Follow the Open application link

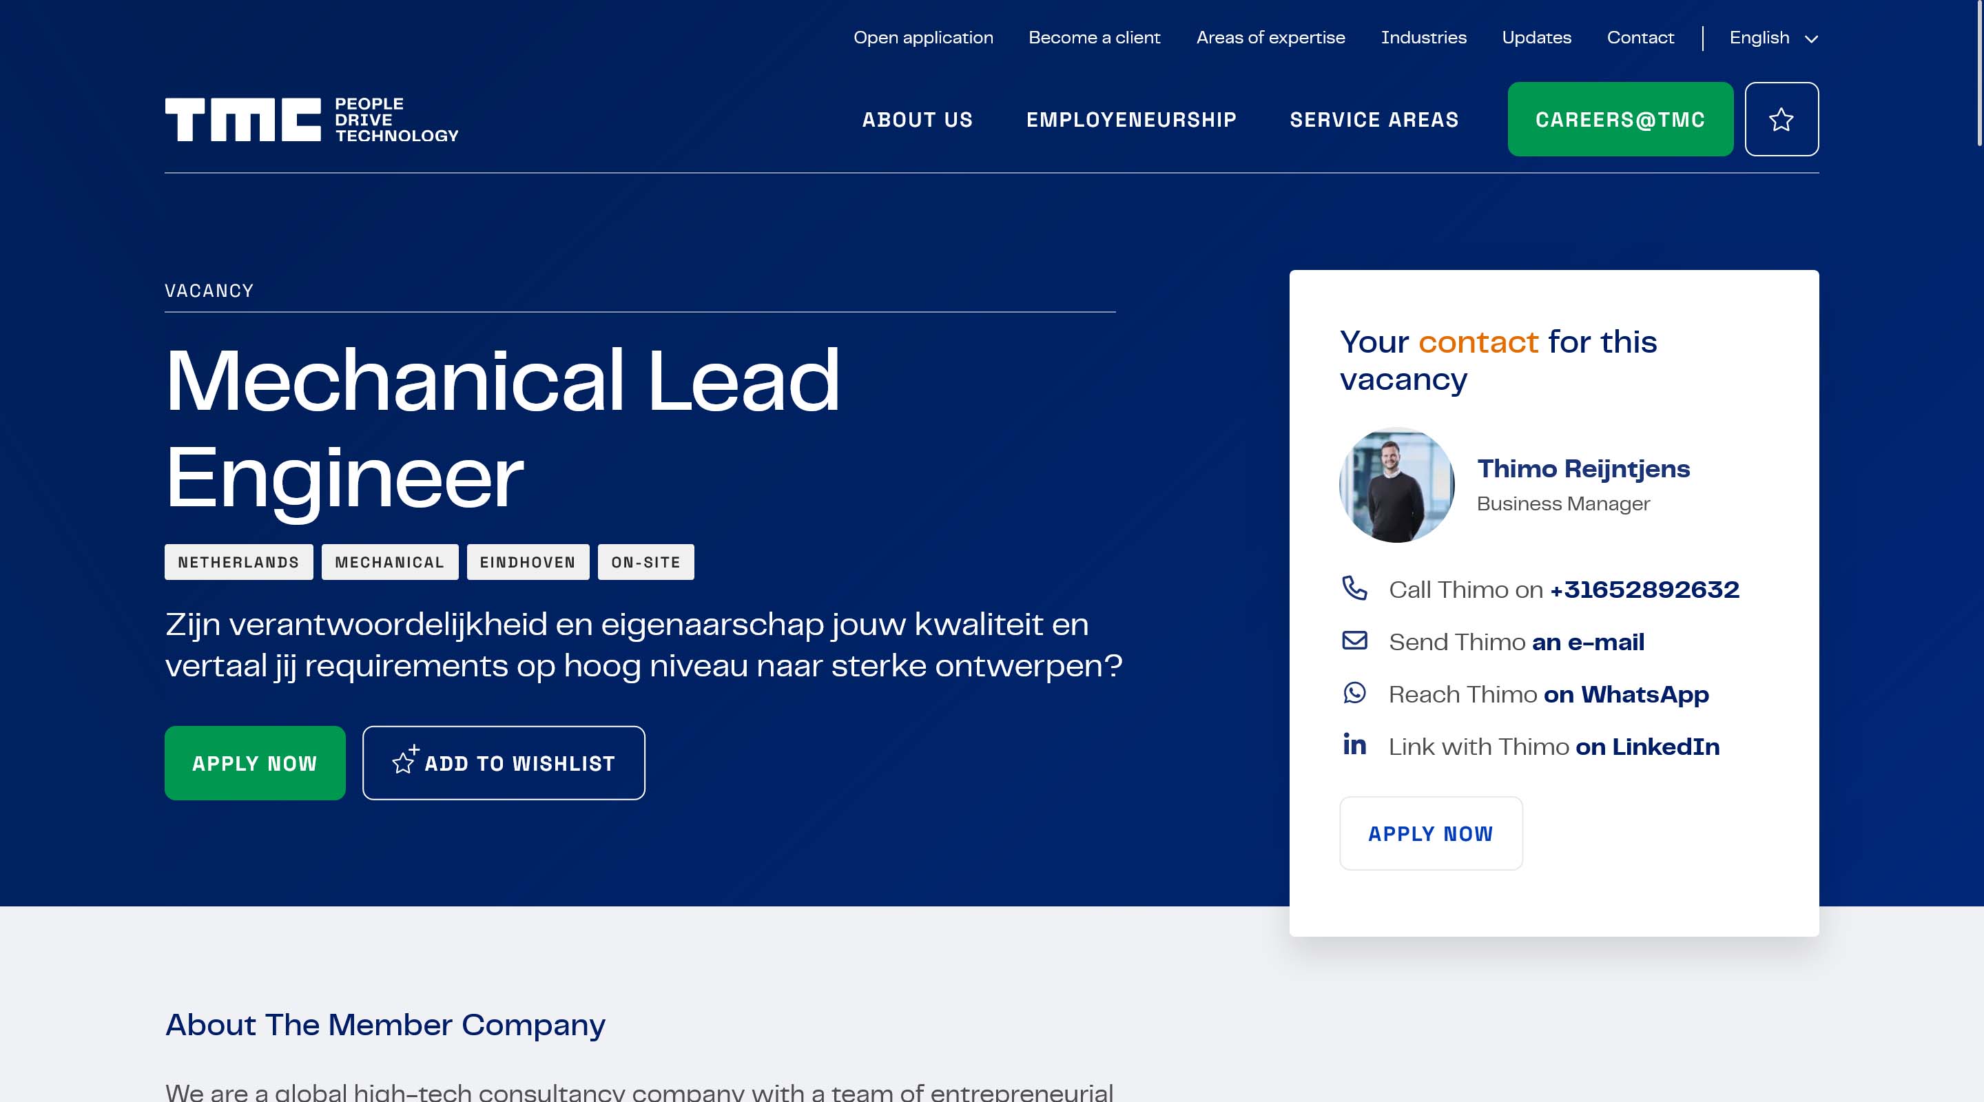coord(922,38)
